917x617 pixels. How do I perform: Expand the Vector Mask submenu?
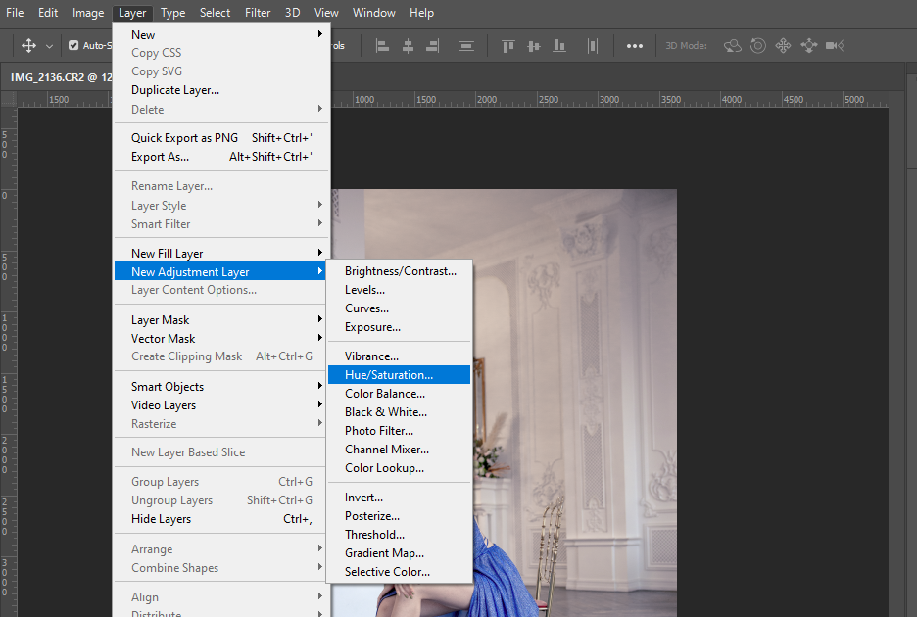219,339
